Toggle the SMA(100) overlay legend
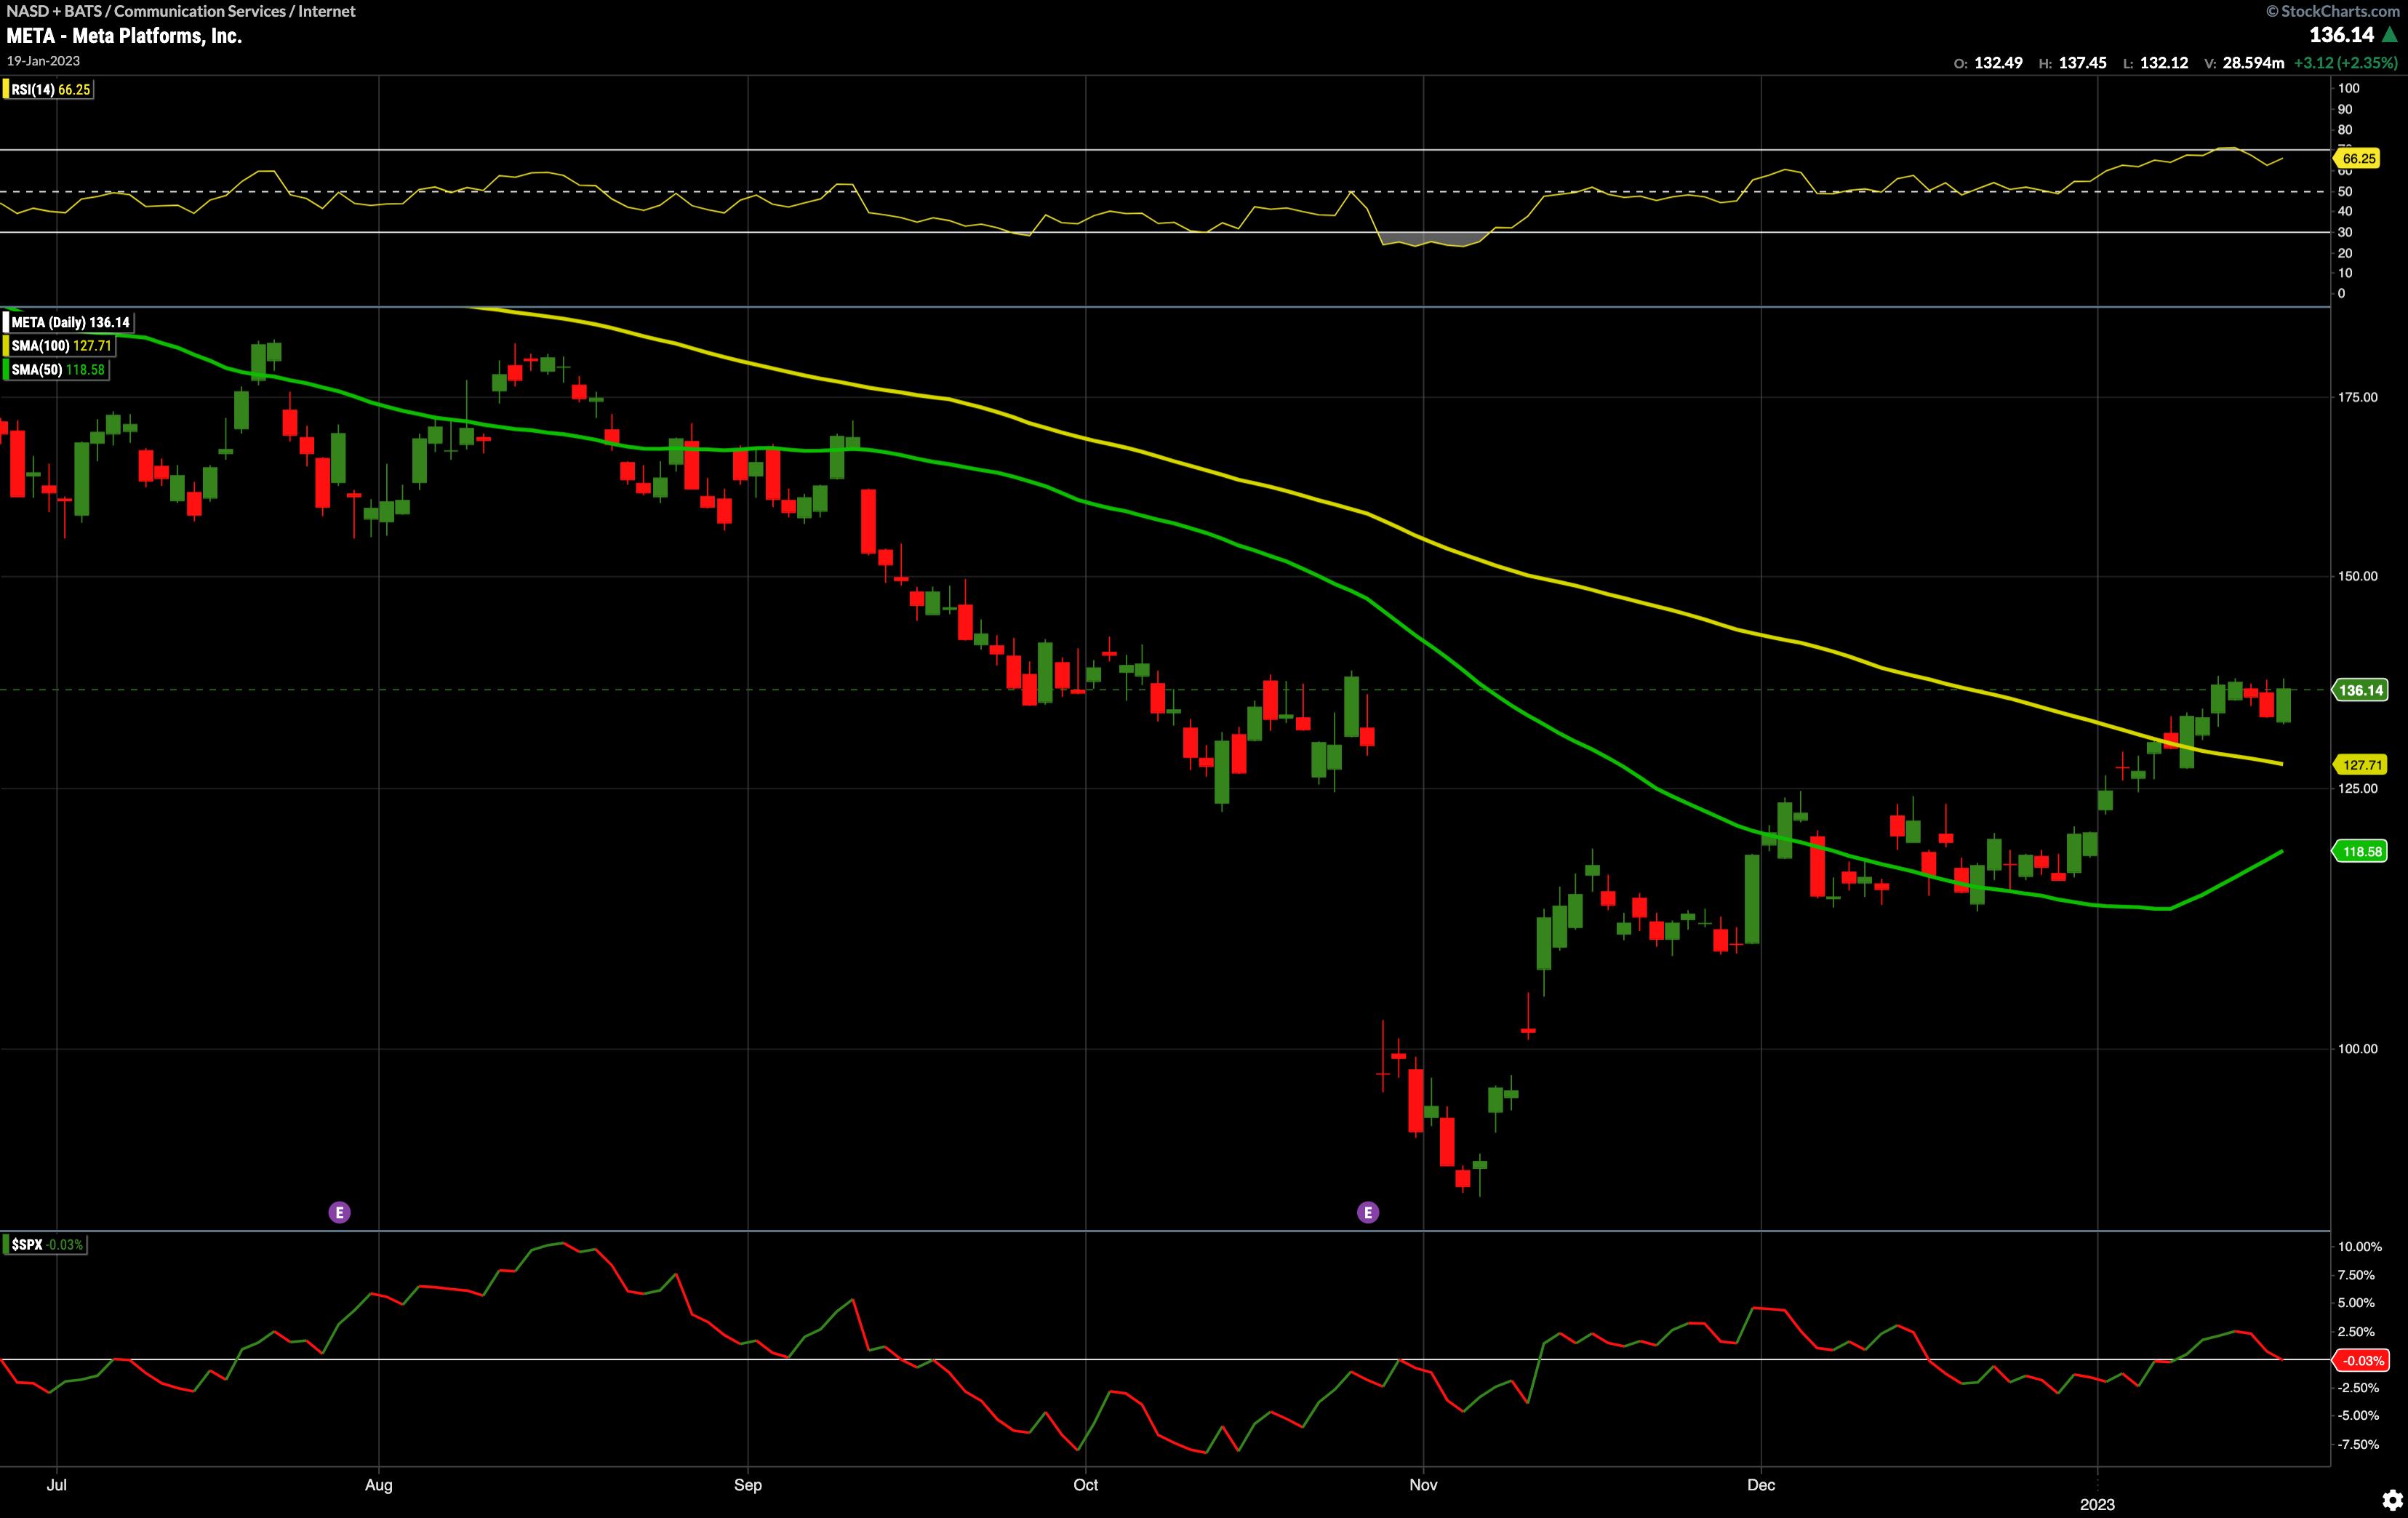Viewport: 2408px width, 1518px height. pos(60,346)
